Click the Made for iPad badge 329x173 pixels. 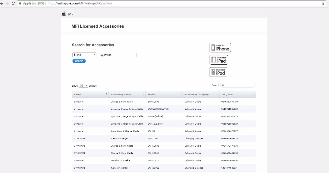[218, 60]
